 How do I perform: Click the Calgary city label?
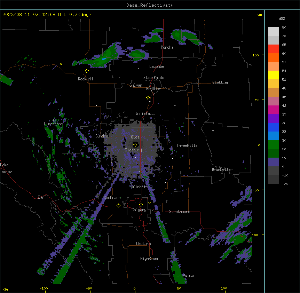click(139, 210)
